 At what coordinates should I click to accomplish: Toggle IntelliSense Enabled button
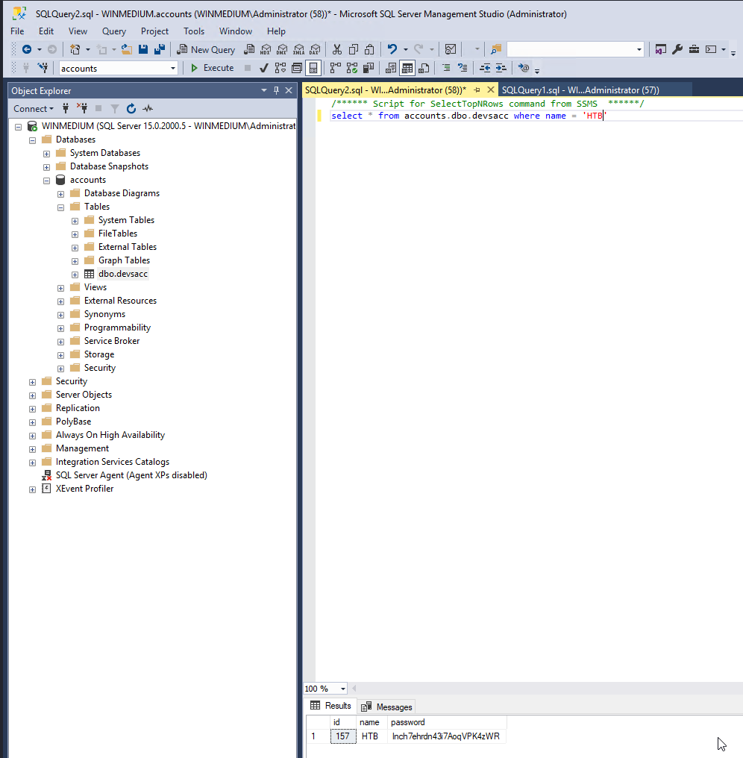313,68
